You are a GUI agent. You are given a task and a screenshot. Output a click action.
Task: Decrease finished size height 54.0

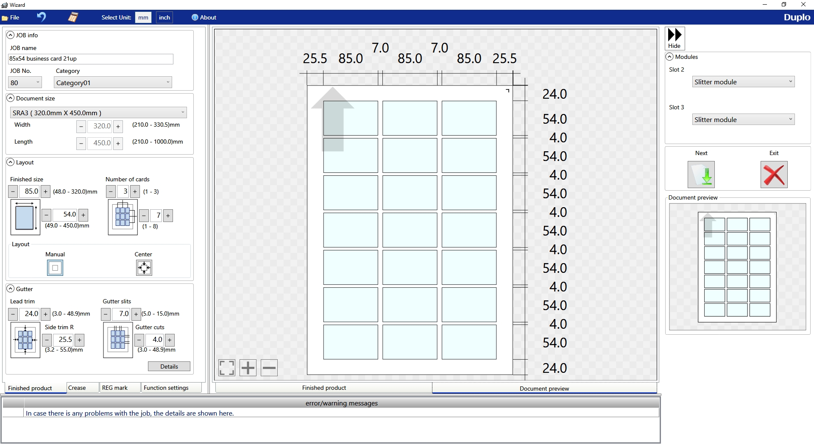point(47,215)
